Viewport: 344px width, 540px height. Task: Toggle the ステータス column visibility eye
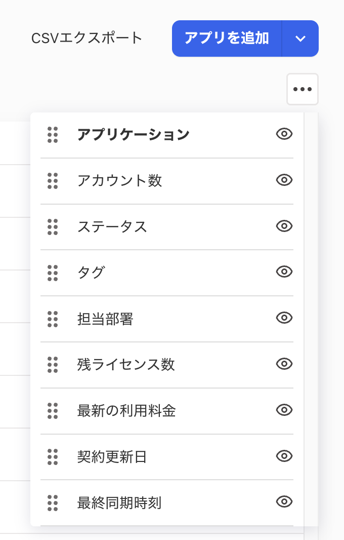coord(284,226)
